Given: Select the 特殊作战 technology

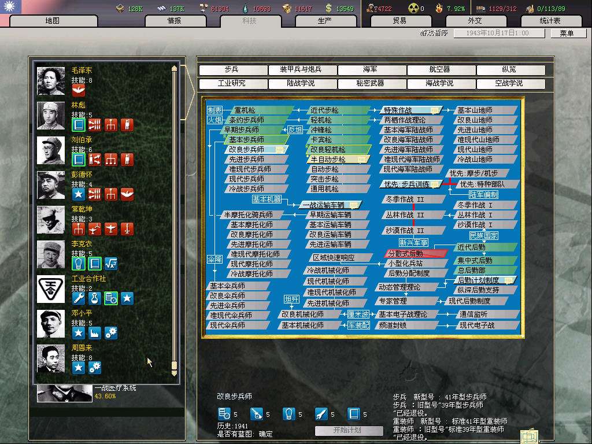Looking at the screenshot, I should coord(411,110).
